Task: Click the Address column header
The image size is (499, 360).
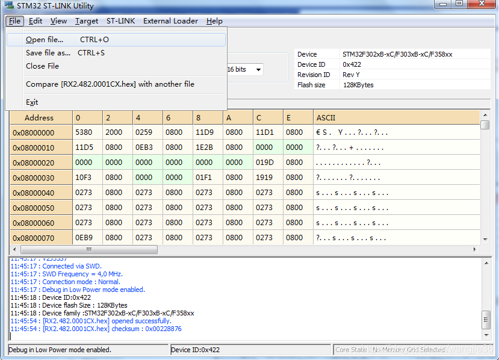Action: [39, 118]
